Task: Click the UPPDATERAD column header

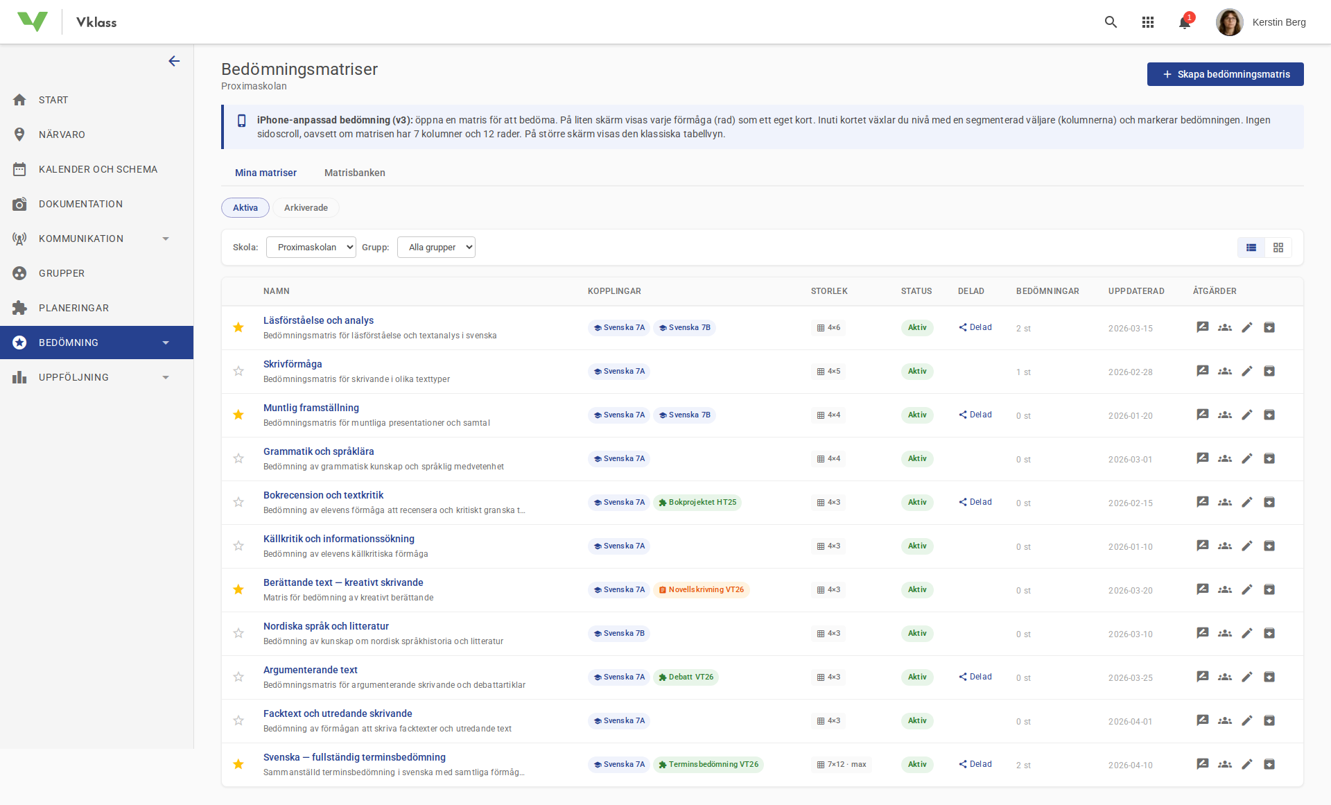Action: click(x=1136, y=291)
